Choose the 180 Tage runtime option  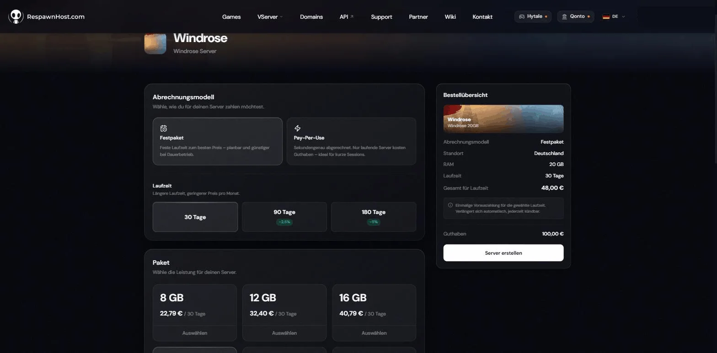[374, 217]
